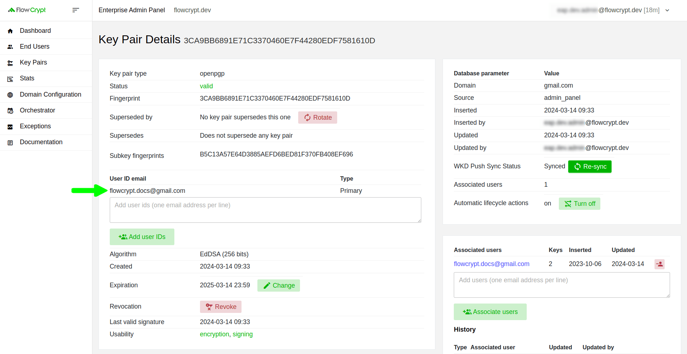Click the Stats chart icon

pos(10,79)
